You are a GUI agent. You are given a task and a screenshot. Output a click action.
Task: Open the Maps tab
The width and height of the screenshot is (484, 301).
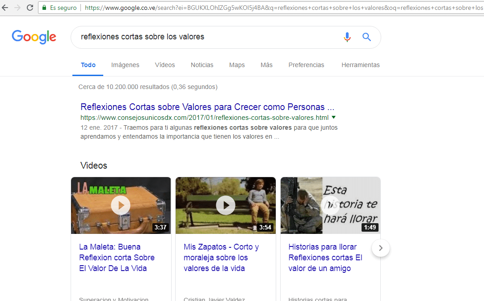237,65
